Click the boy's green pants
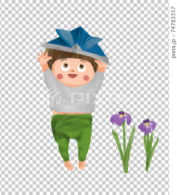Image resolution: width=177 pixels, height=195 pixels. pyautogui.click(x=72, y=137)
